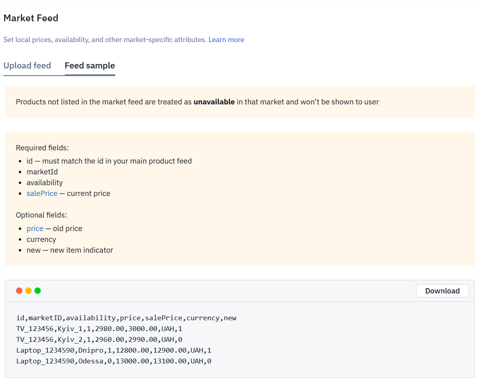Click the 'Set local prices, availability' description
The width and height of the screenshot is (480, 379).
(x=105, y=40)
